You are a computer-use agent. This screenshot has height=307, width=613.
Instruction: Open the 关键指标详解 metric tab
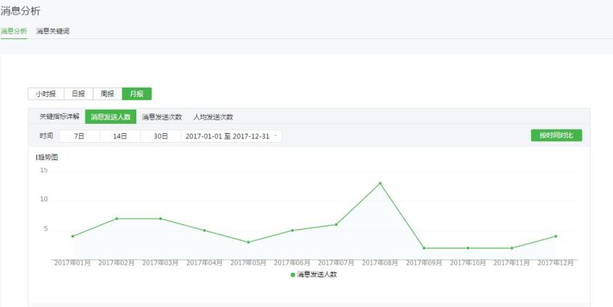pos(59,117)
